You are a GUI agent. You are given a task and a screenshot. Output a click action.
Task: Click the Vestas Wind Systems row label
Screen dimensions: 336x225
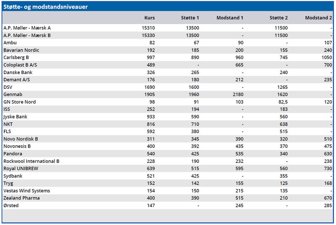point(27,191)
